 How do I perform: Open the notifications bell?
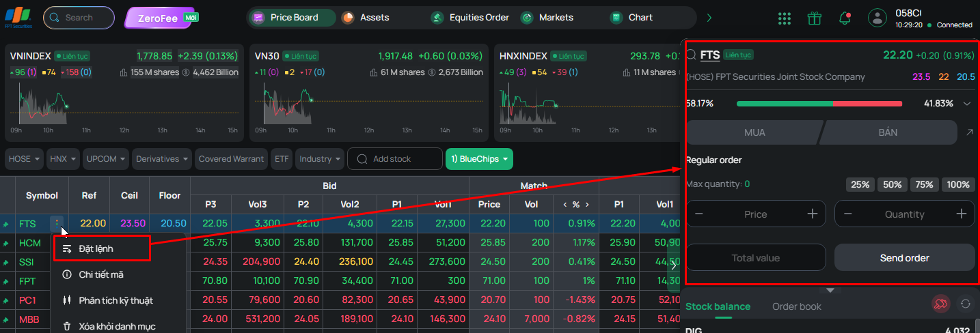845,18
